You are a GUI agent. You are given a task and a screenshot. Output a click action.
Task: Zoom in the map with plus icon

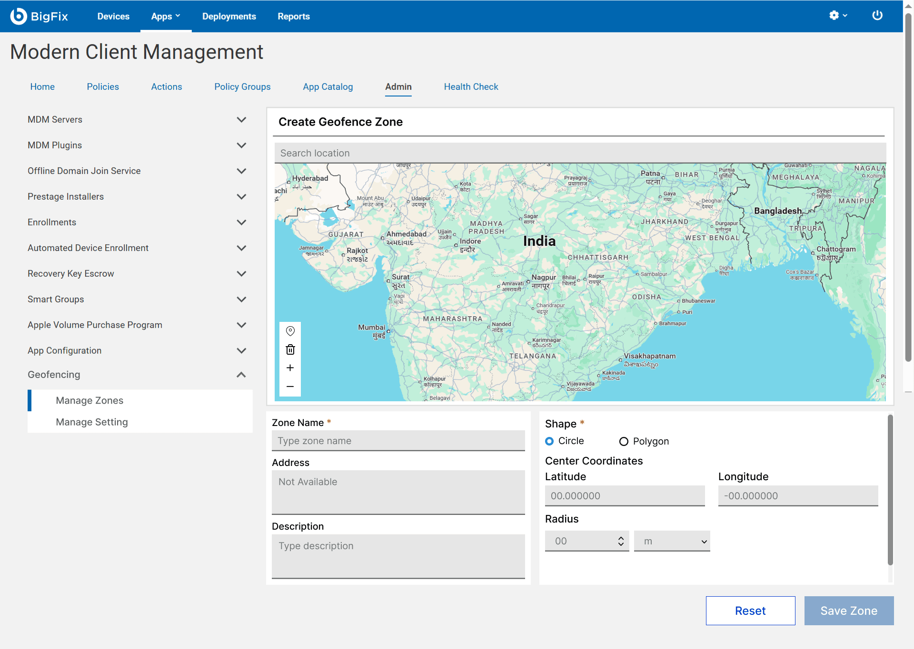point(290,368)
